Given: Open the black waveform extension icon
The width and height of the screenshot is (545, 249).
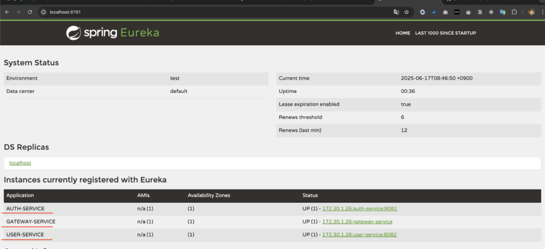Looking at the screenshot, I should pyautogui.click(x=457, y=12).
